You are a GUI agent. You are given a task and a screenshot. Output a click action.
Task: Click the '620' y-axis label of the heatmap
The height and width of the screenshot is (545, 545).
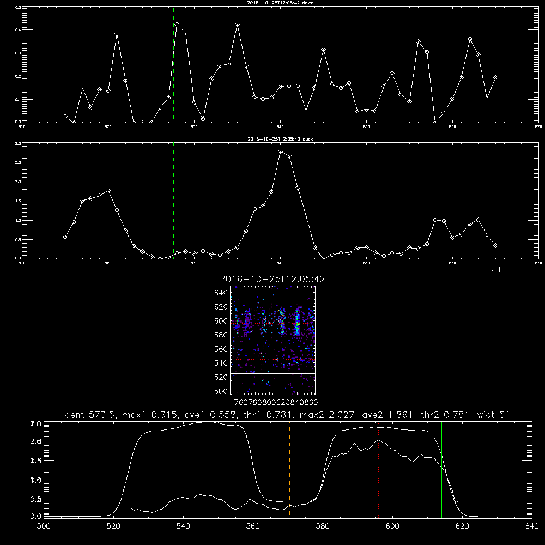pyautogui.click(x=221, y=307)
